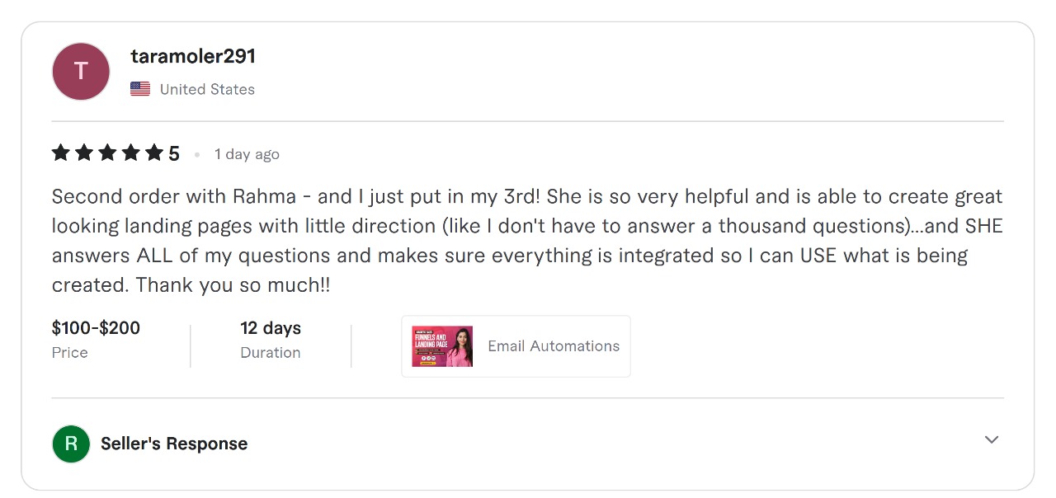
Task: Click the second rating star
Action: tap(84, 153)
